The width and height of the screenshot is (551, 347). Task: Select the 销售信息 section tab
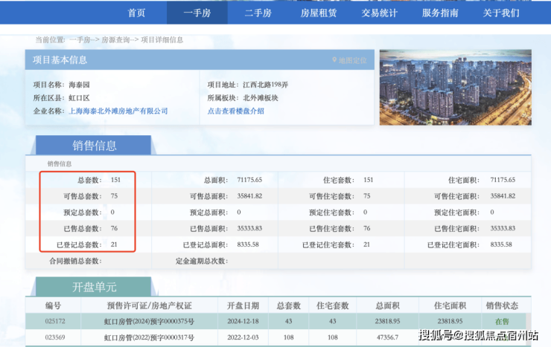tap(94, 146)
